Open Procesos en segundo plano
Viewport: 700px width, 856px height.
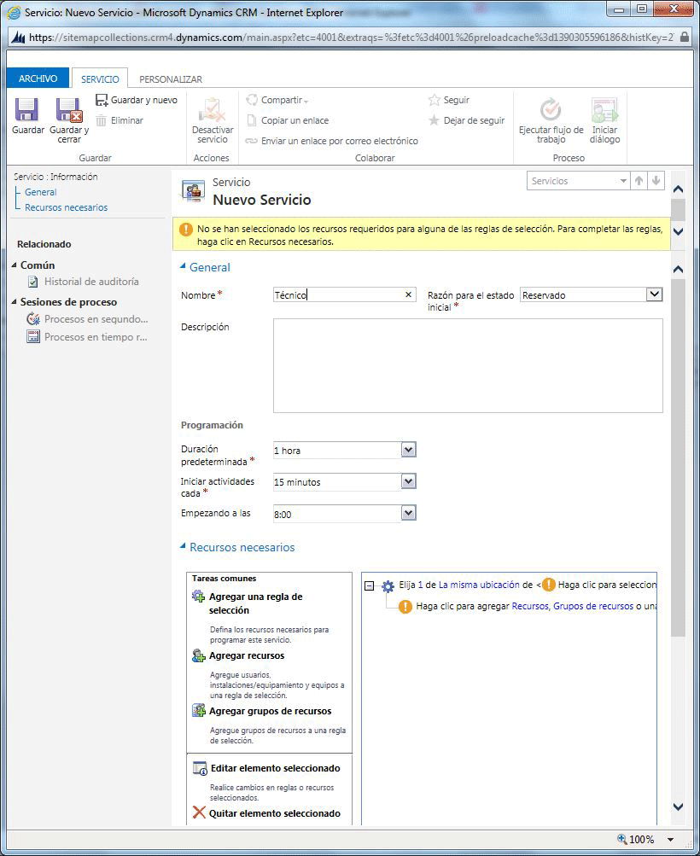click(96, 319)
